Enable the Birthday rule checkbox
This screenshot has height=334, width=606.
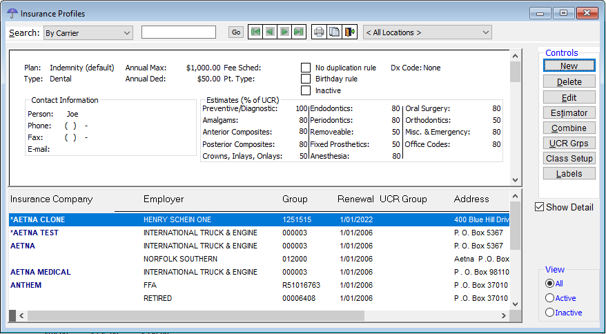306,79
